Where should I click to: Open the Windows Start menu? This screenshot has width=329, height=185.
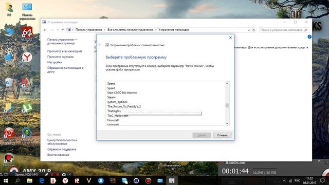point(6,180)
